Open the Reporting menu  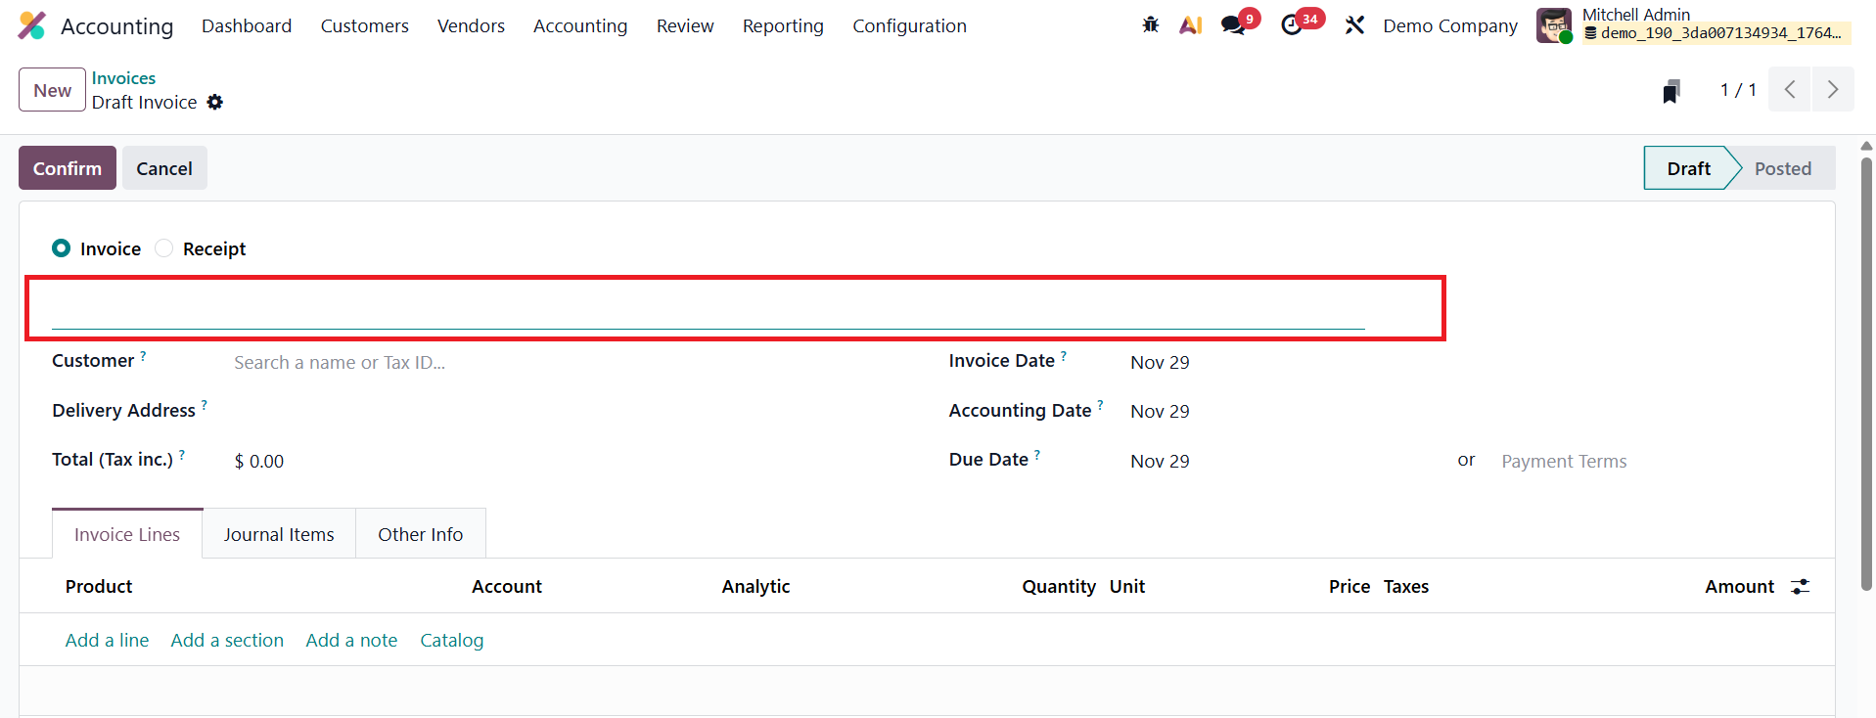[x=783, y=26]
